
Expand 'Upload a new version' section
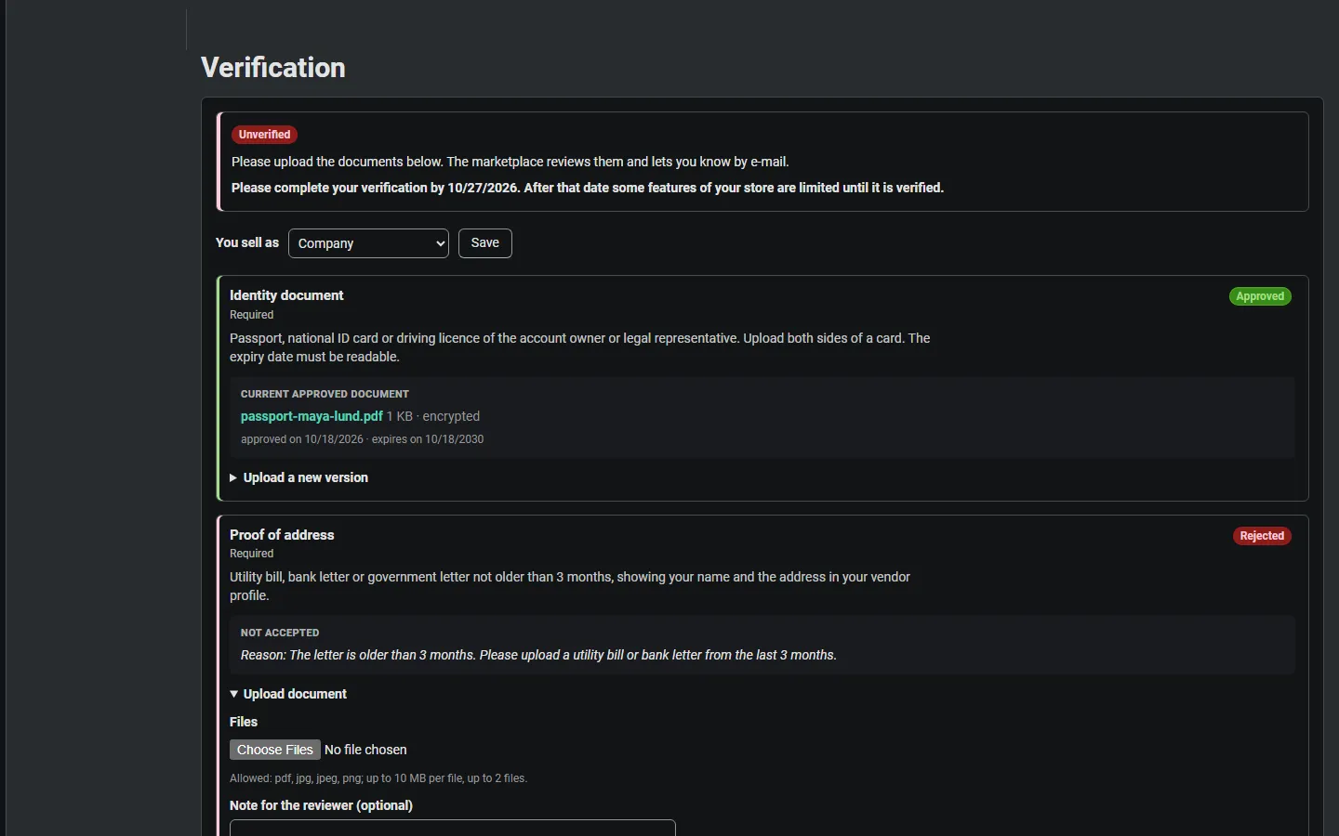point(299,477)
